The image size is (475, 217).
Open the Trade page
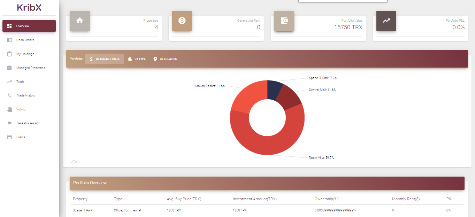click(x=29, y=82)
